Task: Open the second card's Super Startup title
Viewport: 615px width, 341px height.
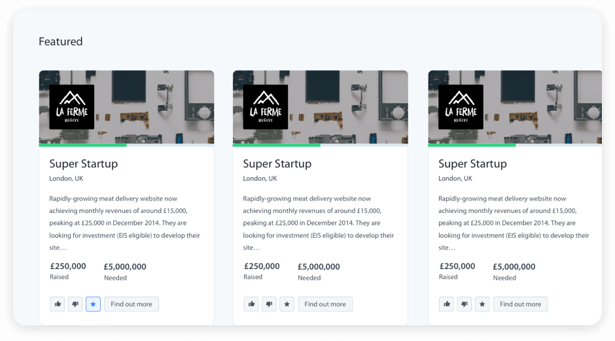Action: click(277, 164)
